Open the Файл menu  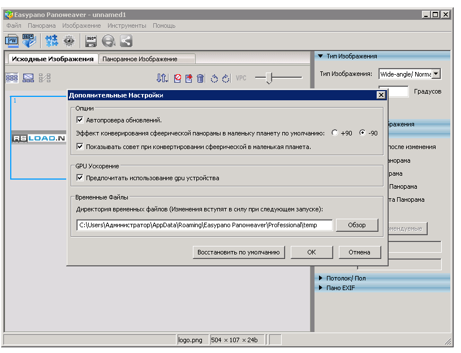14,25
